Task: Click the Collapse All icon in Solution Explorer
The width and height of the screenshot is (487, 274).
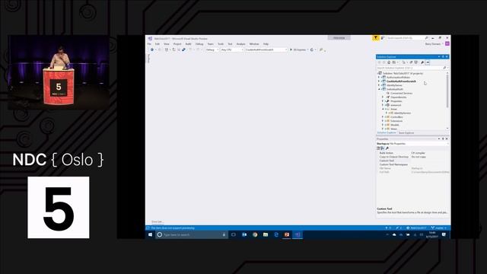Action: [x=411, y=62]
